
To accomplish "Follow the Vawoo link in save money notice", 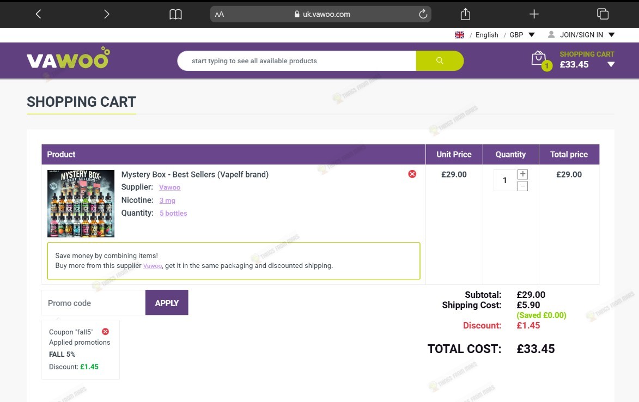I will 153,266.
